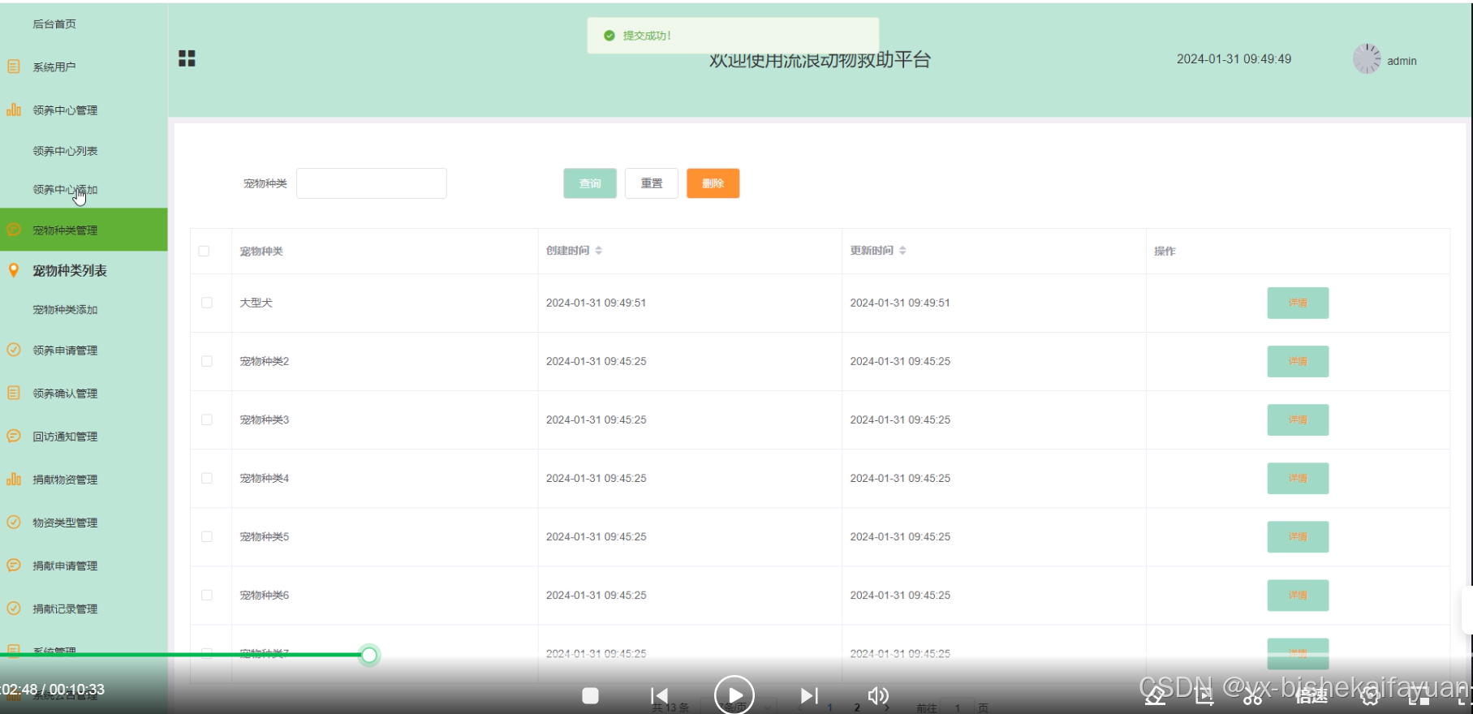Click the bar chart icon beside 捐献物资管理
The width and height of the screenshot is (1473, 714).
[14, 479]
